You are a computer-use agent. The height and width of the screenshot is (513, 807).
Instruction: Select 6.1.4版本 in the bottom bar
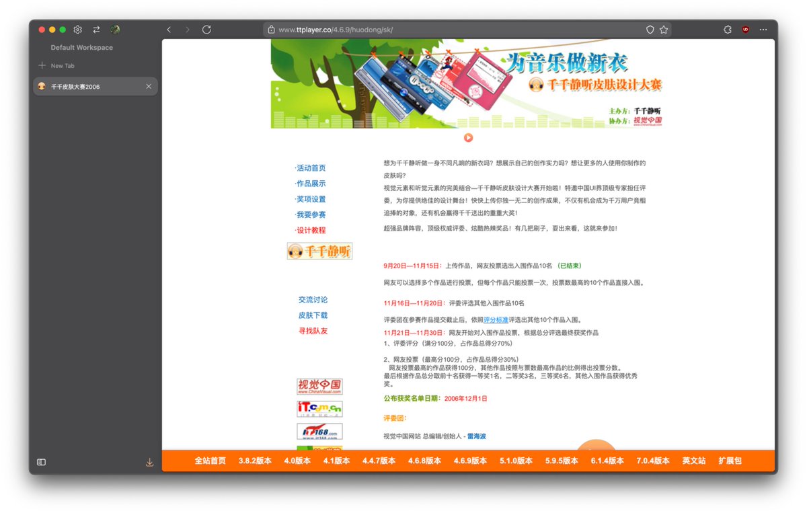607,461
